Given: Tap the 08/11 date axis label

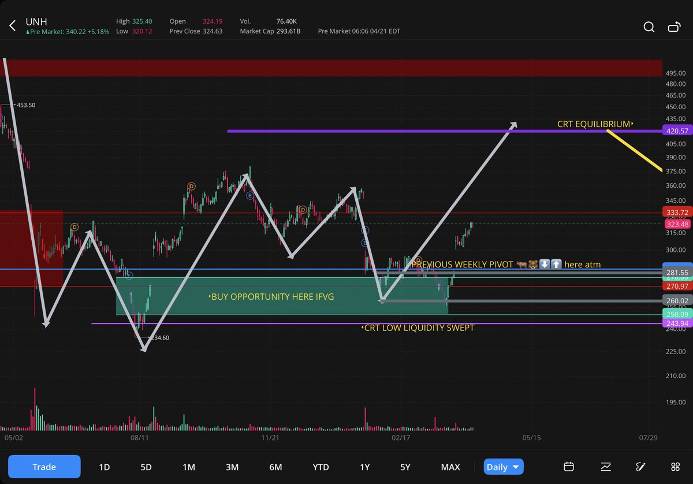Looking at the screenshot, I should click(140, 438).
